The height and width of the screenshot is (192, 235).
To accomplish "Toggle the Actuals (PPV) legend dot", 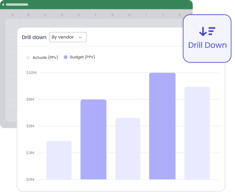I will pyautogui.click(x=28, y=58).
